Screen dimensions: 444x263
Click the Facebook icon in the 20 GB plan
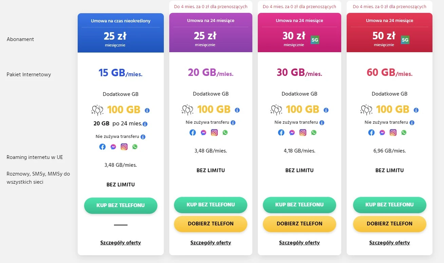pos(193,133)
